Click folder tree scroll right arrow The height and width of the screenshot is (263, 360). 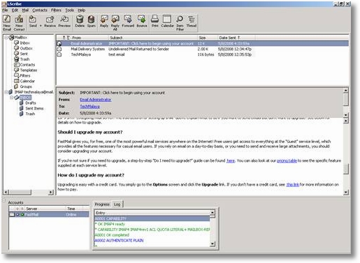pos(51,192)
